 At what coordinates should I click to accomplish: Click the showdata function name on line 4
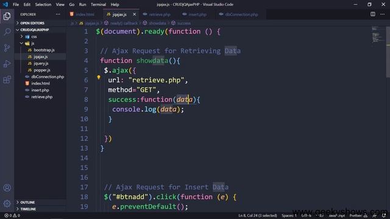(x=152, y=61)
